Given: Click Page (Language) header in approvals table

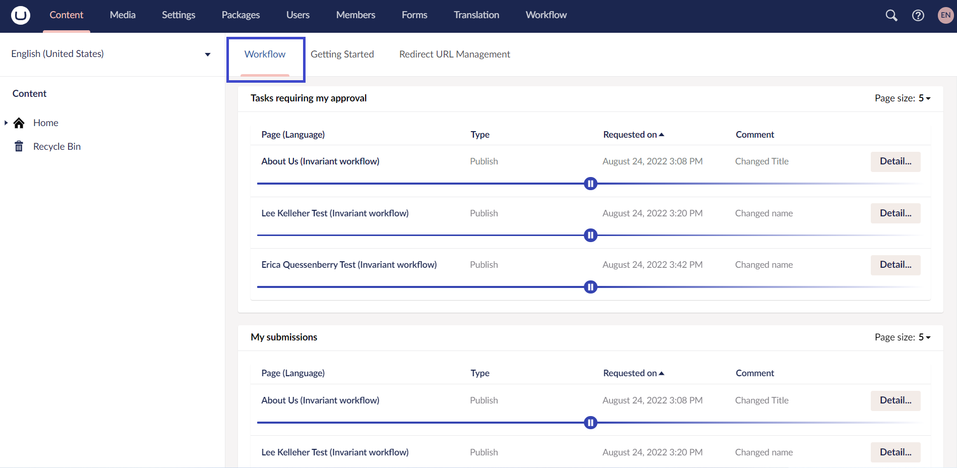Looking at the screenshot, I should point(293,135).
